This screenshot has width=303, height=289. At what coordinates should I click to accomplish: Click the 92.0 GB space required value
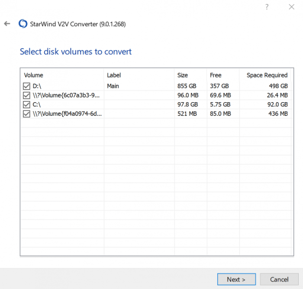pyautogui.click(x=277, y=104)
